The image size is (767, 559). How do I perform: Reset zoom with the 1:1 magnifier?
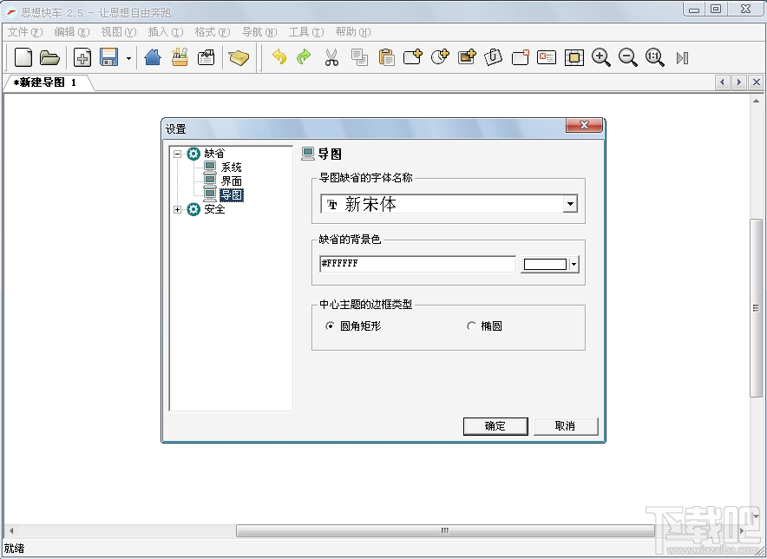pyautogui.click(x=654, y=57)
